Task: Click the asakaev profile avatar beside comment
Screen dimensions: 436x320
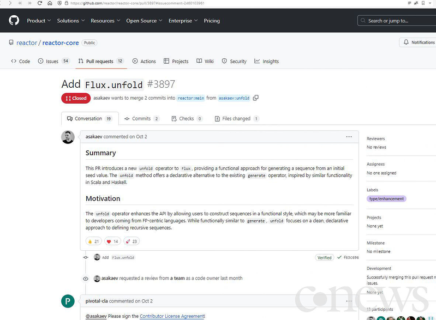Action: (x=68, y=137)
